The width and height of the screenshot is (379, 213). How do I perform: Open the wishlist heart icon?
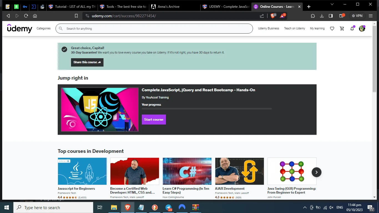tap(332, 29)
